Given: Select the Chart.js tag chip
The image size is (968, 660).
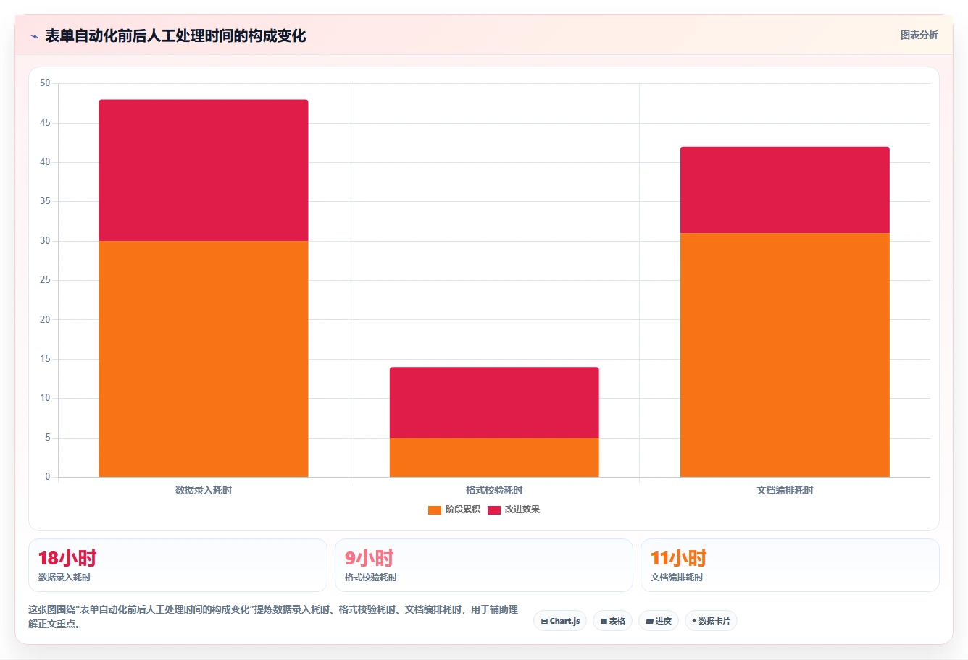Looking at the screenshot, I should click(560, 621).
